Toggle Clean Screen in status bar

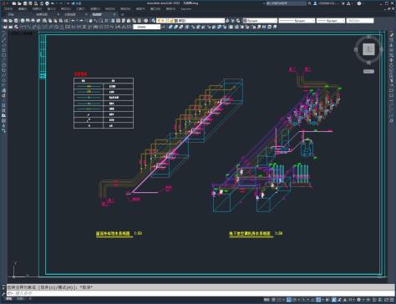[x=386, y=300]
